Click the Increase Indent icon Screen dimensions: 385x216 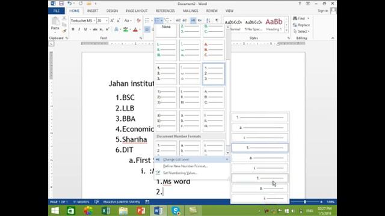click(185, 20)
